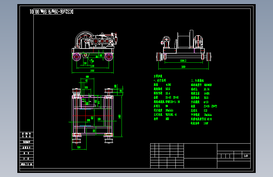This screenshot has height=177, width=273.
Task: Click the 主要参数 parameters heading
Action: (158, 76)
